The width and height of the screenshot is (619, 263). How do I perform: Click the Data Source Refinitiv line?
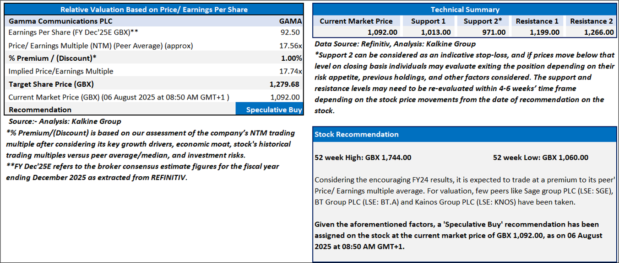point(395,44)
